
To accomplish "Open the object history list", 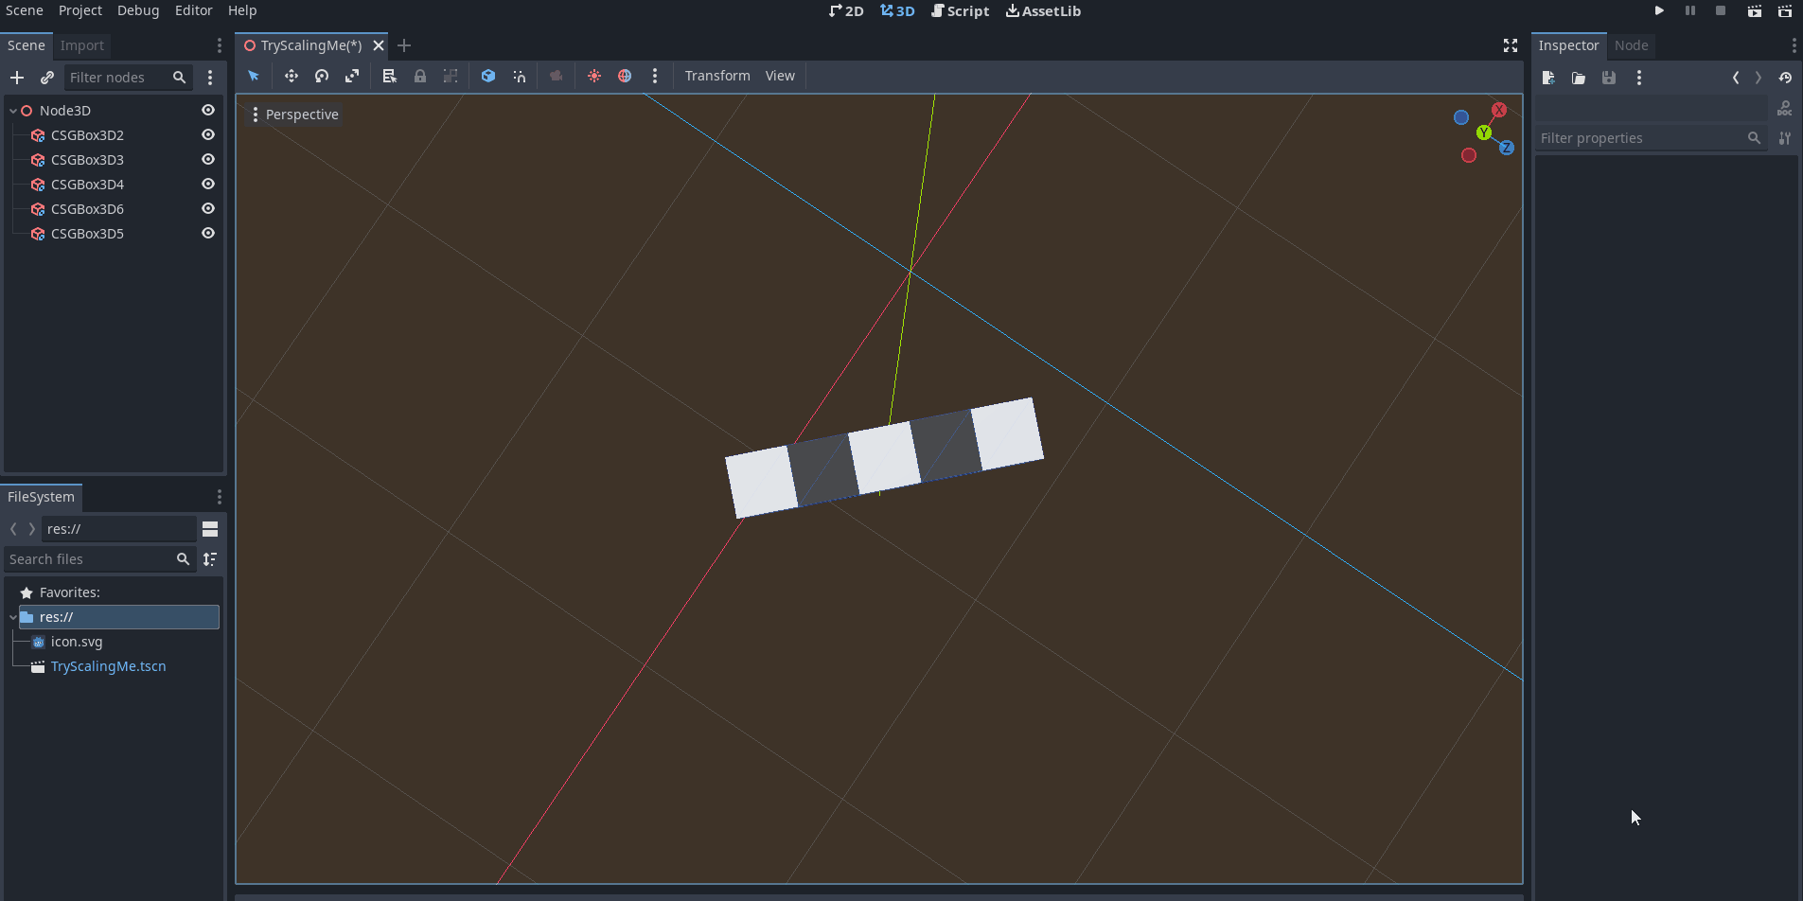I will click(1785, 78).
